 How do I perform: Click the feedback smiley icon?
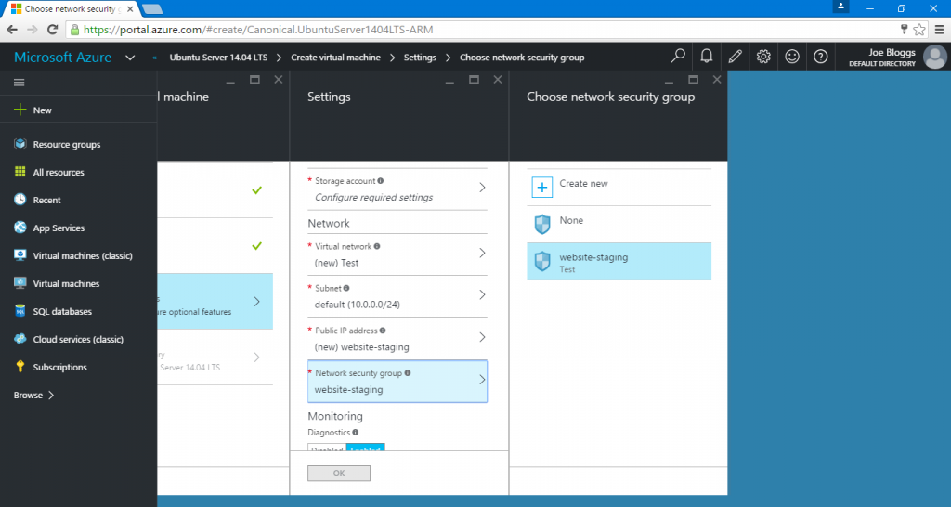click(x=791, y=57)
